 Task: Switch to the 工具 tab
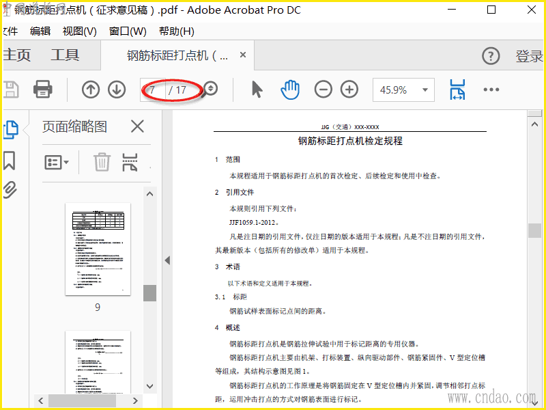[x=65, y=55]
